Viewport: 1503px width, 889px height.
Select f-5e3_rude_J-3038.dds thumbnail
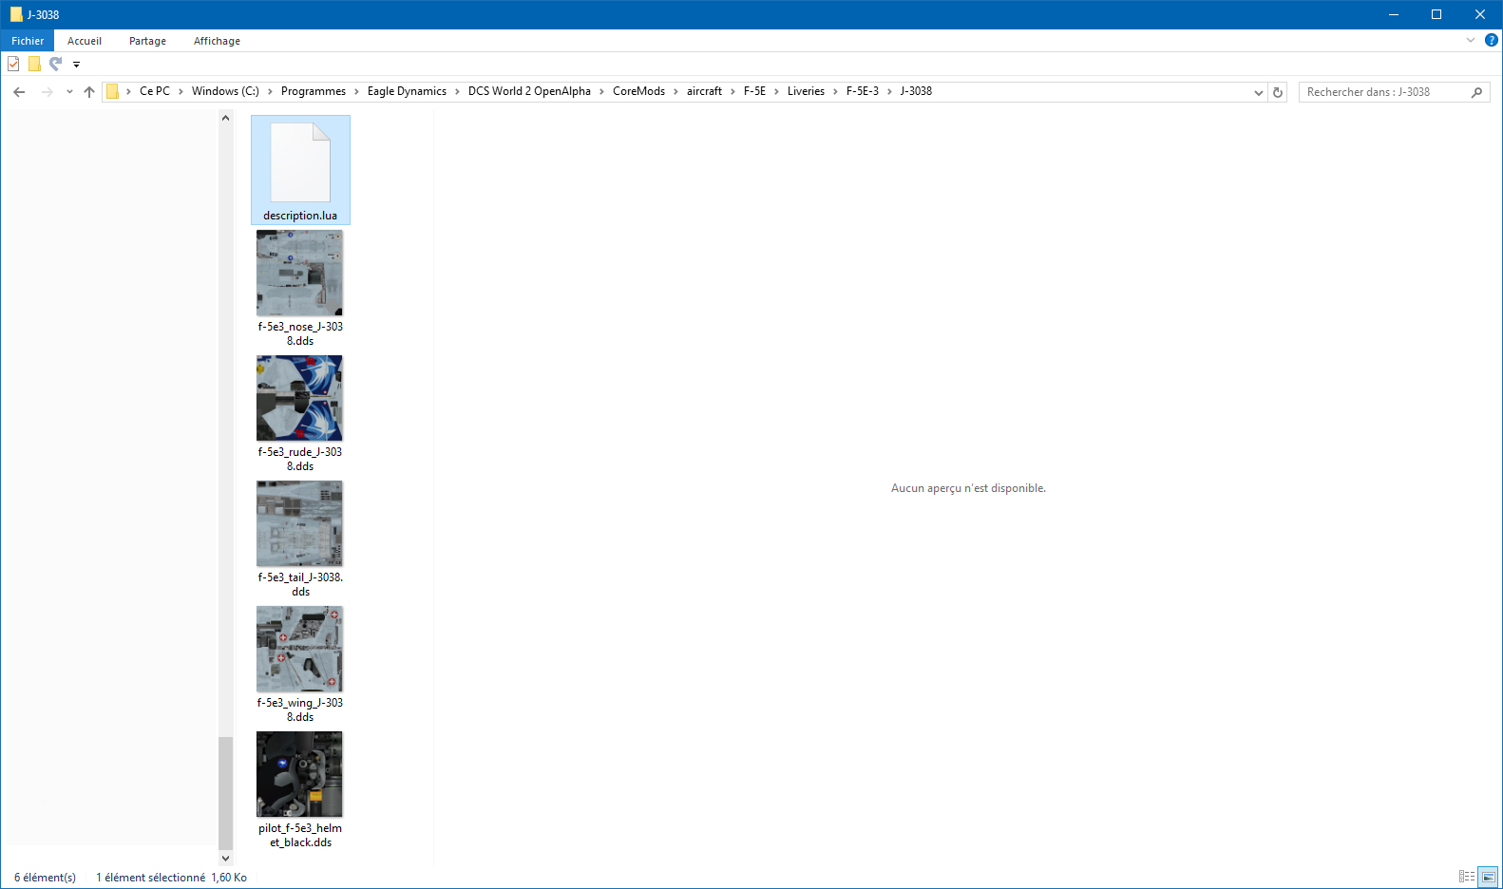299,398
